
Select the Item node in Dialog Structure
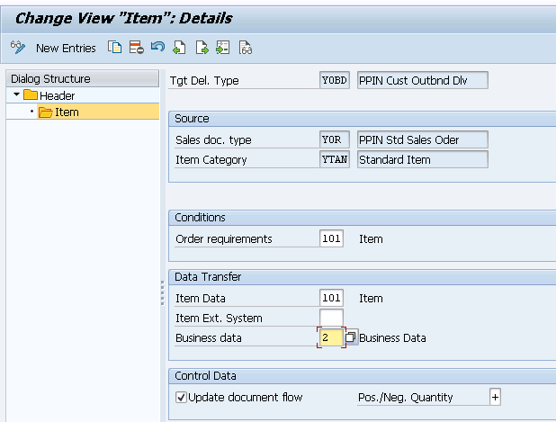(67, 112)
